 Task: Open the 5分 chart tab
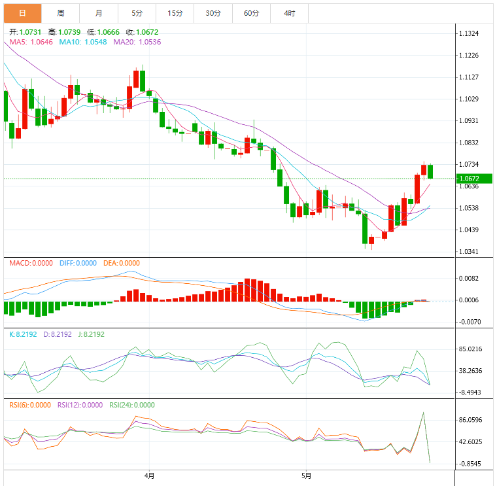coord(137,13)
